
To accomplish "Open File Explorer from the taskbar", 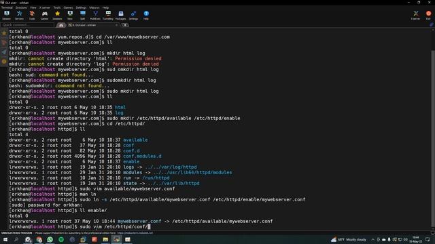I will pos(105,239).
